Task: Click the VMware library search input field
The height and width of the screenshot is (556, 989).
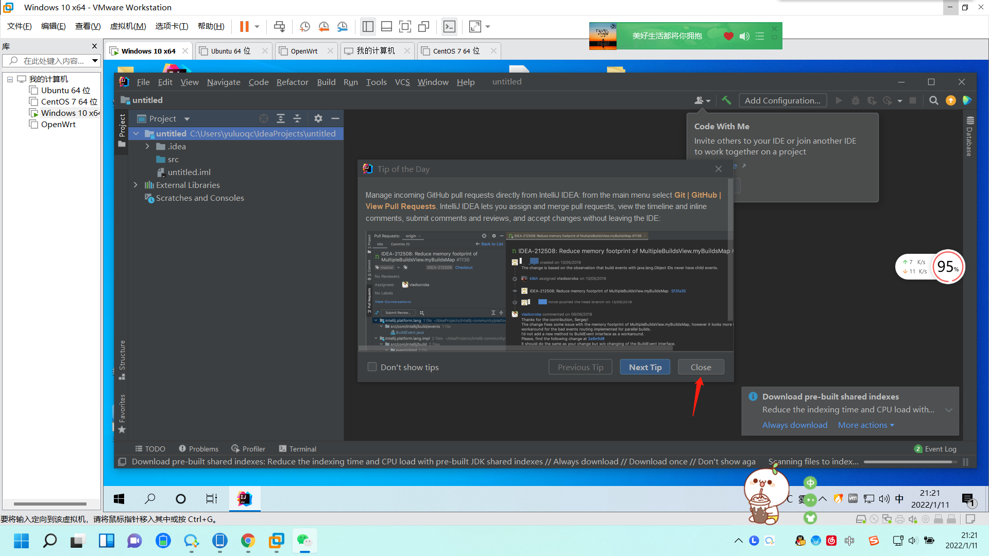Action: click(x=52, y=61)
